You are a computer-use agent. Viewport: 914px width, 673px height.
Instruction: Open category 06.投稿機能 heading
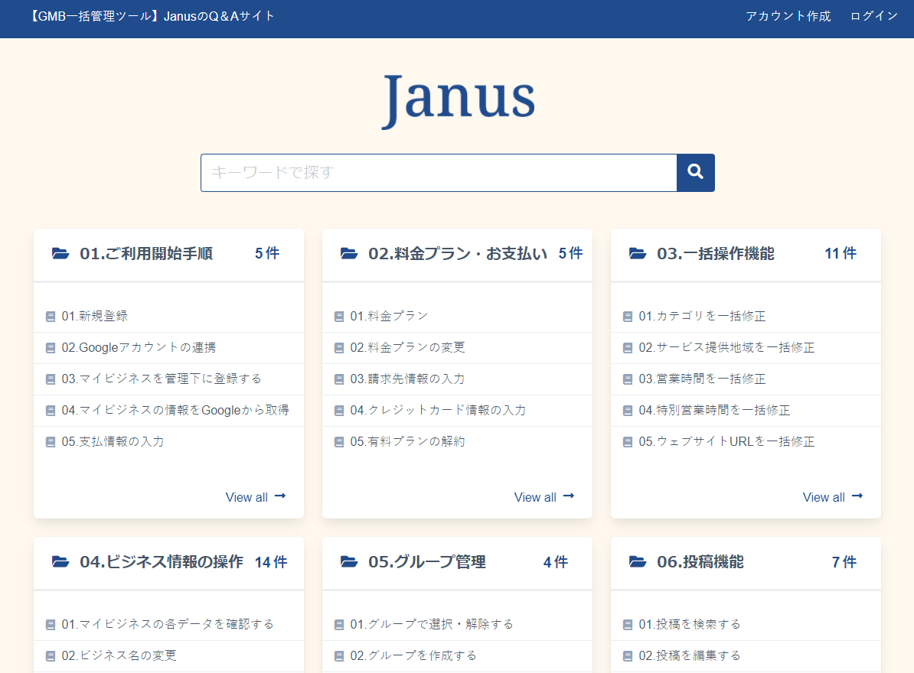700,562
